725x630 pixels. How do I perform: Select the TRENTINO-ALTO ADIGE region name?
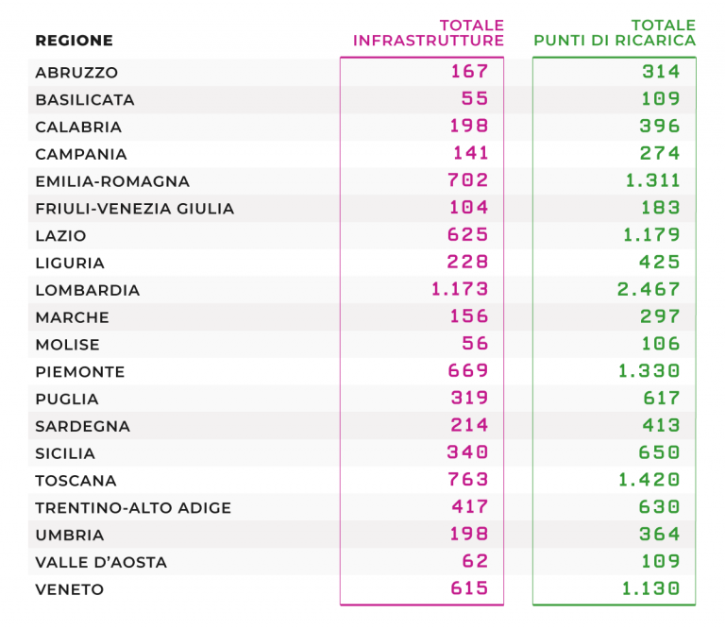coord(133,508)
